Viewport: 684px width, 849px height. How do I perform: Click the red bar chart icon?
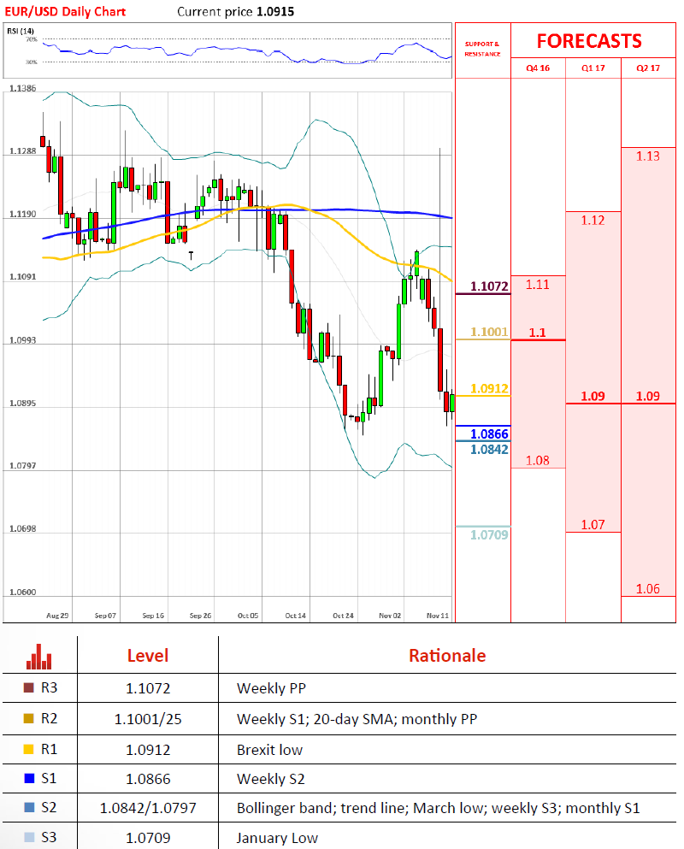pyautogui.click(x=39, y=657)
